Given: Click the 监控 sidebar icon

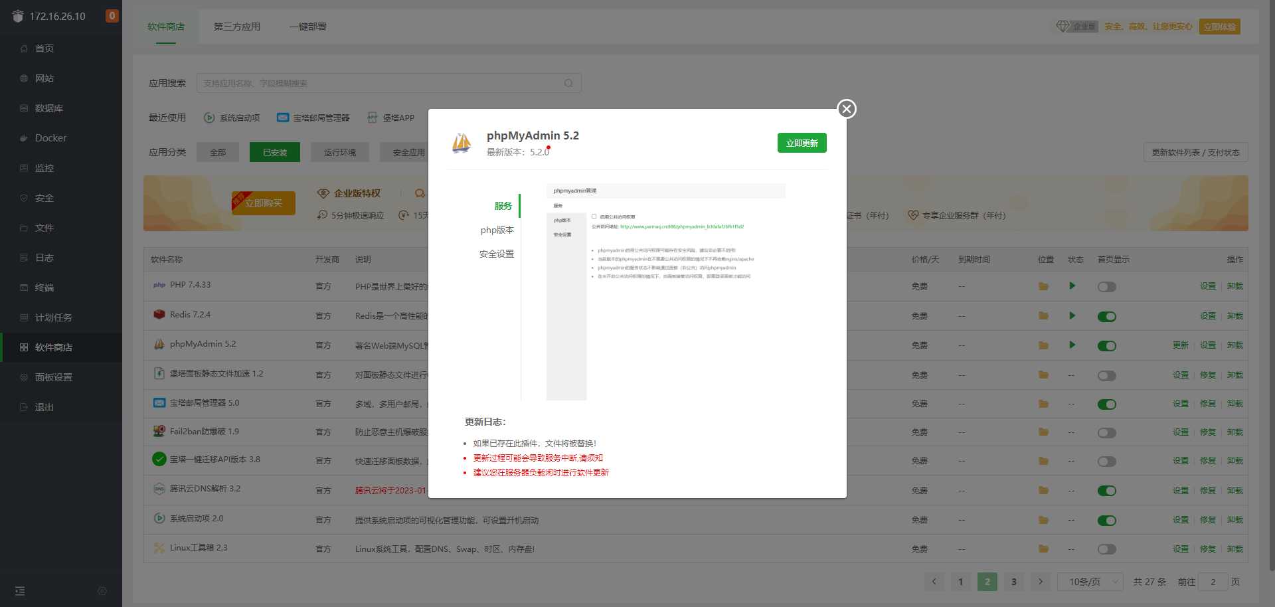Looking at the screenshot, I should point(24,168).
